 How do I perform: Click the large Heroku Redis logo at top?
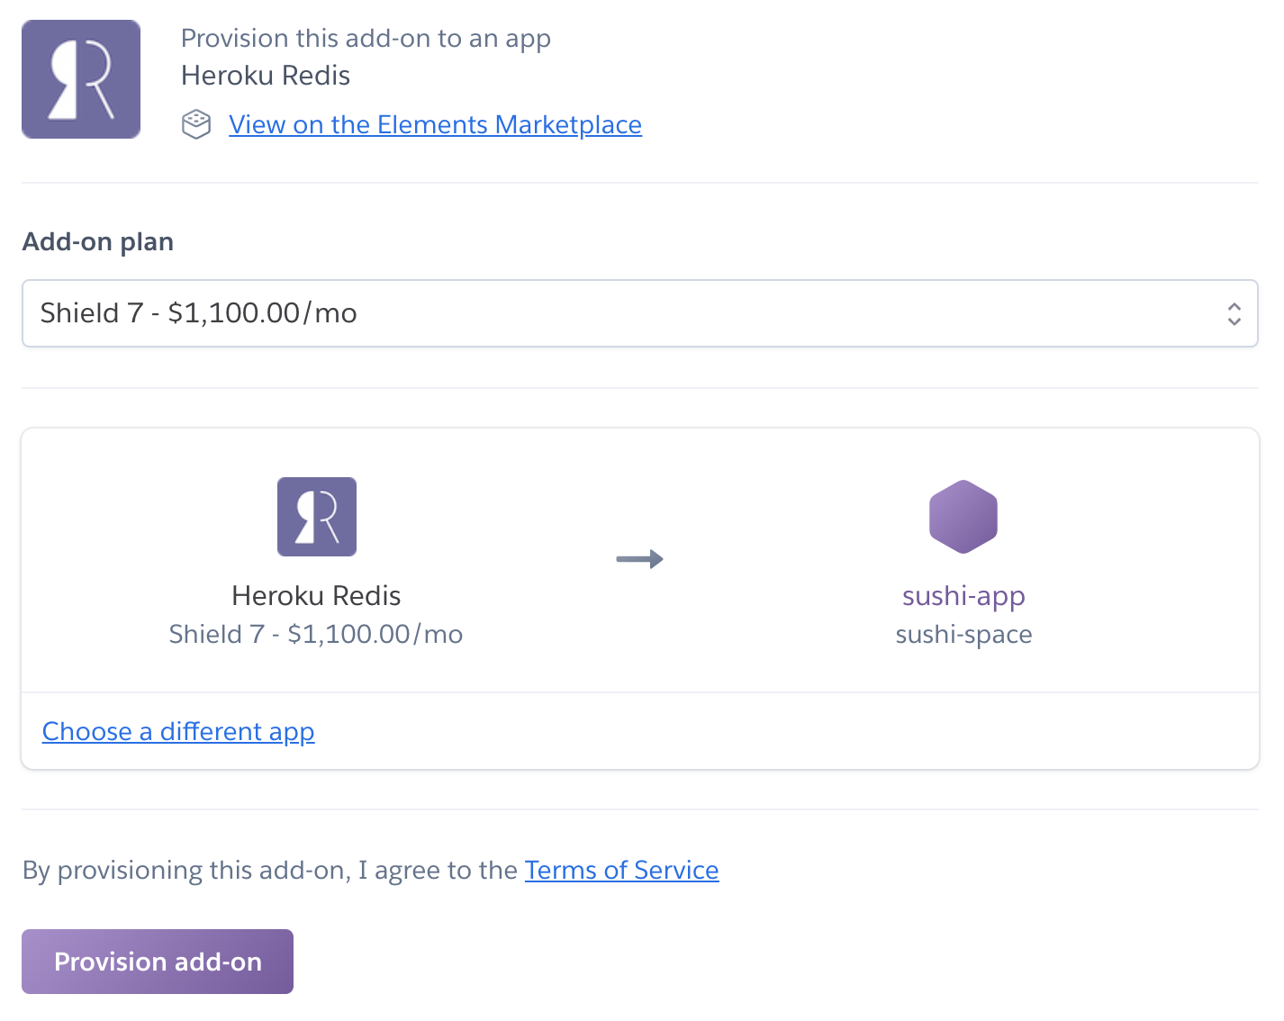[x=81, y=79]
